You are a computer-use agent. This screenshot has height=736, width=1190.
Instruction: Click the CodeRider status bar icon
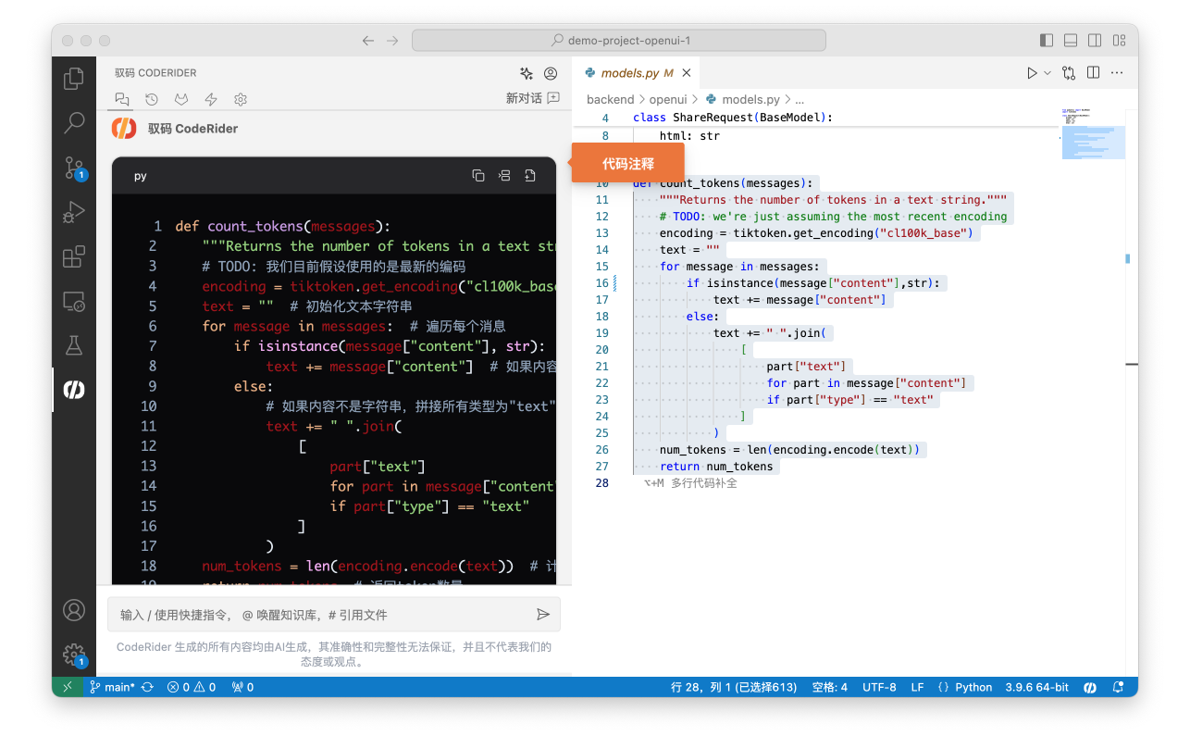[x=1090, y=687]
